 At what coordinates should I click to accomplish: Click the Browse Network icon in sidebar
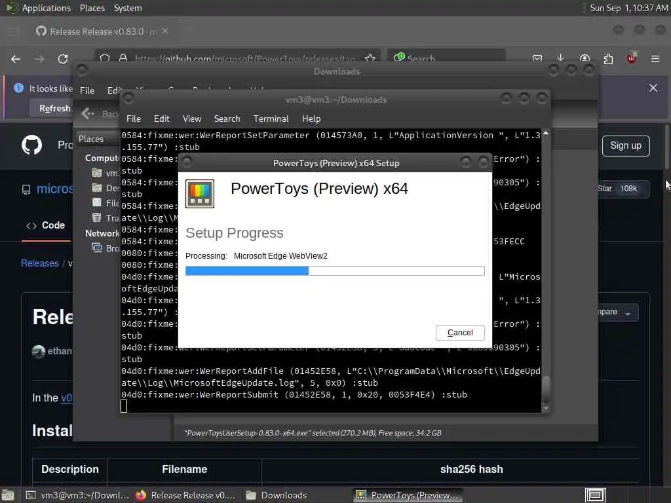pos(97,248)
